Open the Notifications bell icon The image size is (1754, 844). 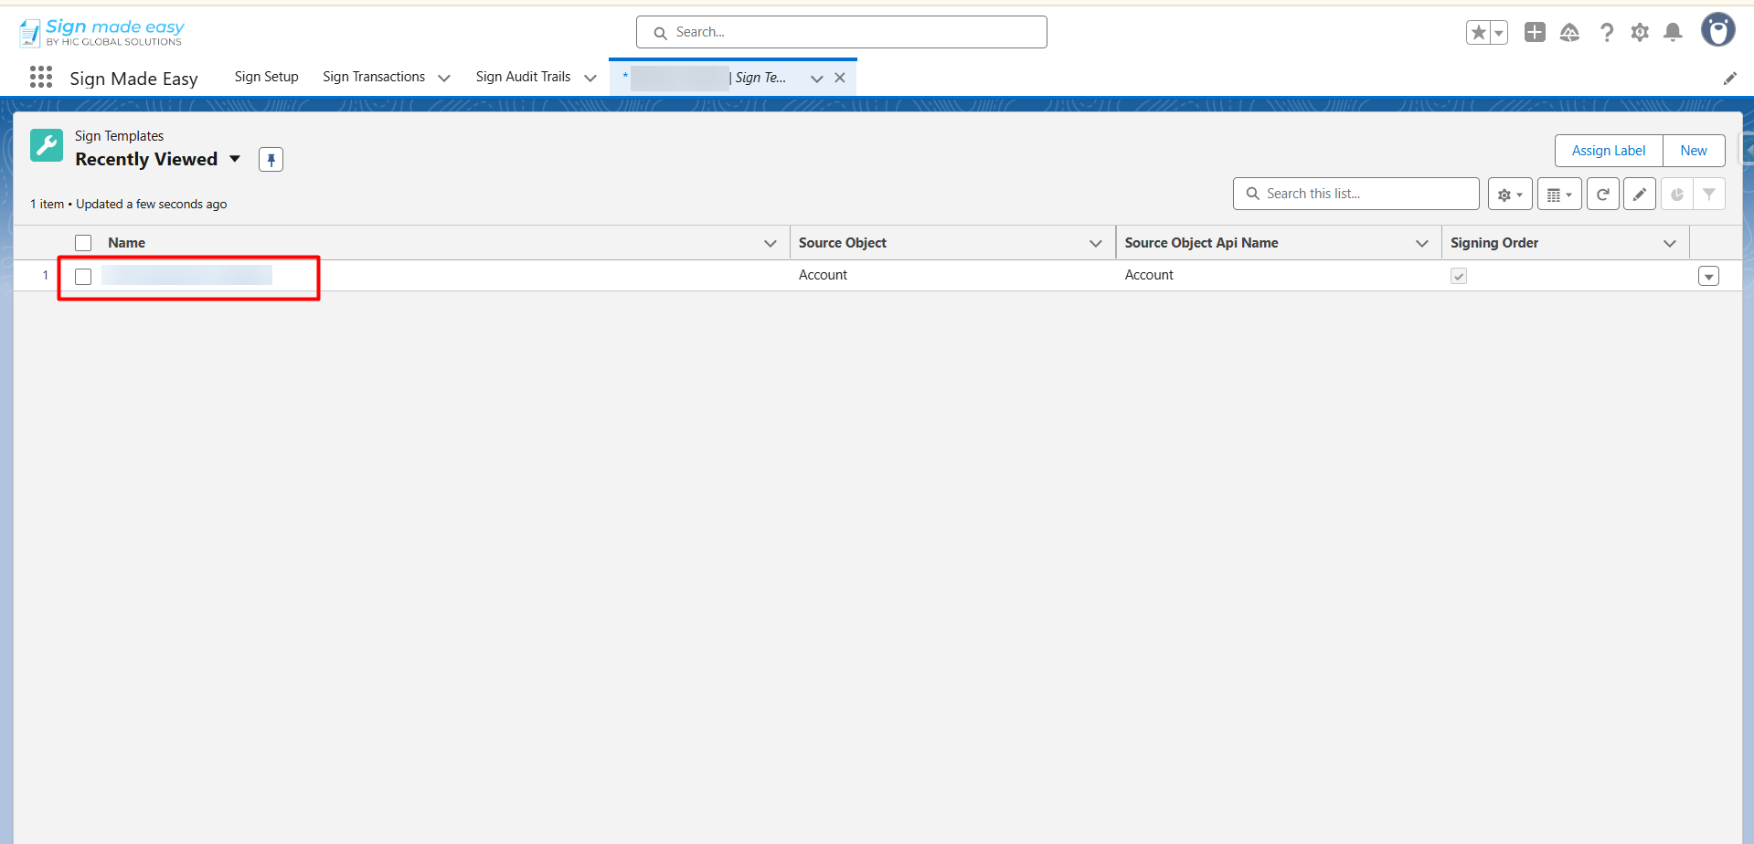[x=1673, y=33]
